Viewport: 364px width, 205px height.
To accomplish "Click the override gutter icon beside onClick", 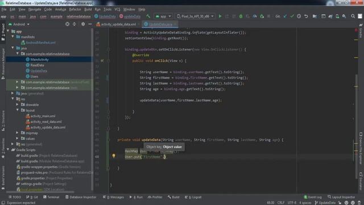I will (x=102, y=61).
